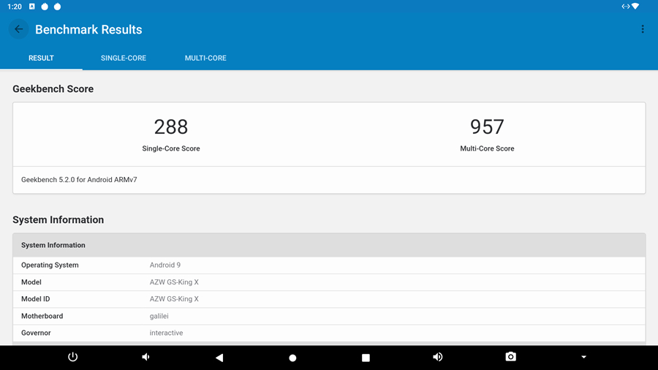Open the SINGLE-CORE tab

tap(124, 58)
